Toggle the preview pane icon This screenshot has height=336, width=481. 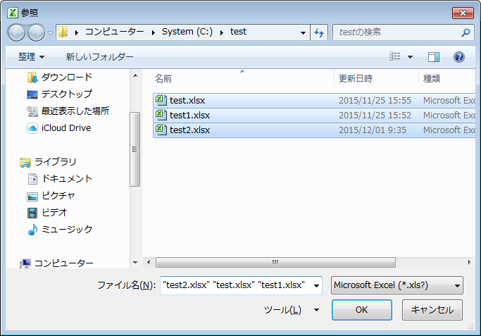click(x=434, y=57)
